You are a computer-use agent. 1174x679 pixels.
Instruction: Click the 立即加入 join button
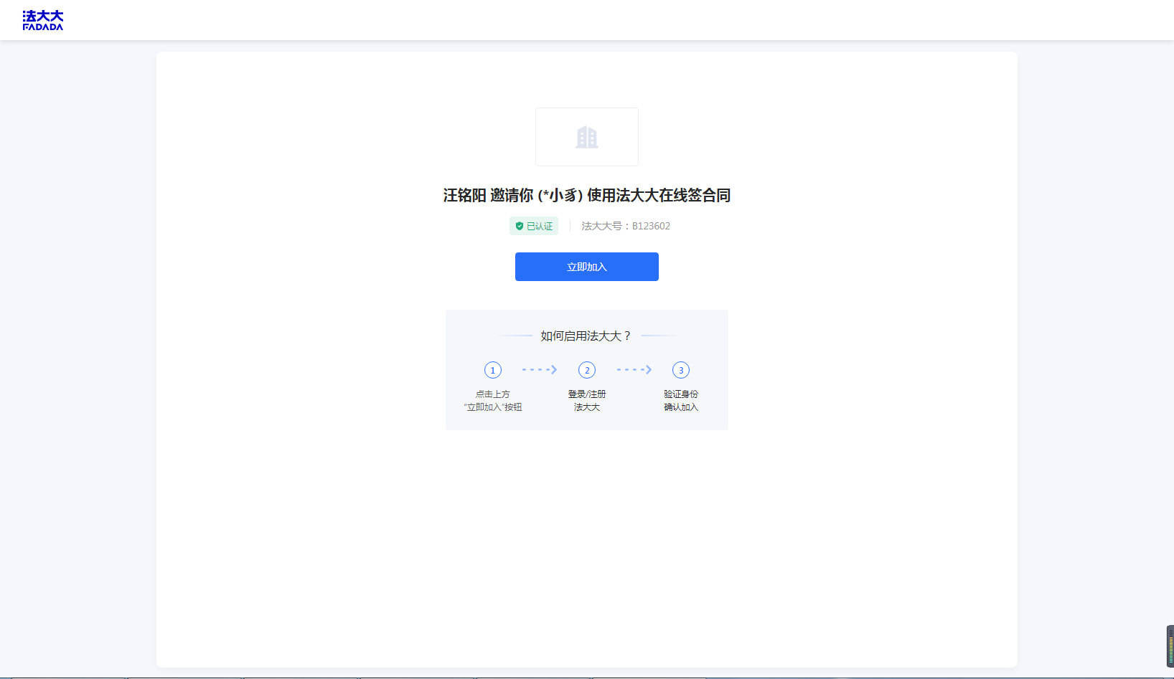[587, 267]
